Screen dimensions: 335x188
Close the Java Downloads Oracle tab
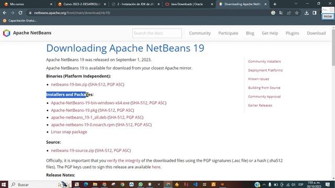pyautogui.click(x=212, y=4)
